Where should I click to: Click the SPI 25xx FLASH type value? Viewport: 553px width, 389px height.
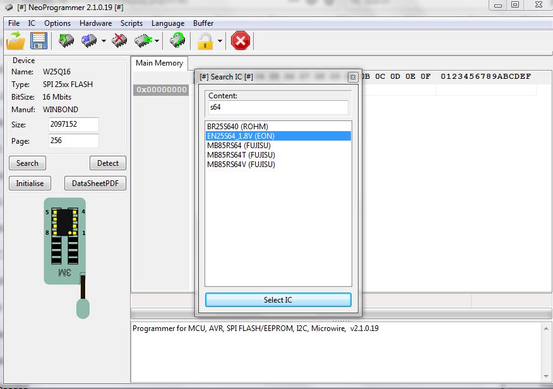point(68,84)
